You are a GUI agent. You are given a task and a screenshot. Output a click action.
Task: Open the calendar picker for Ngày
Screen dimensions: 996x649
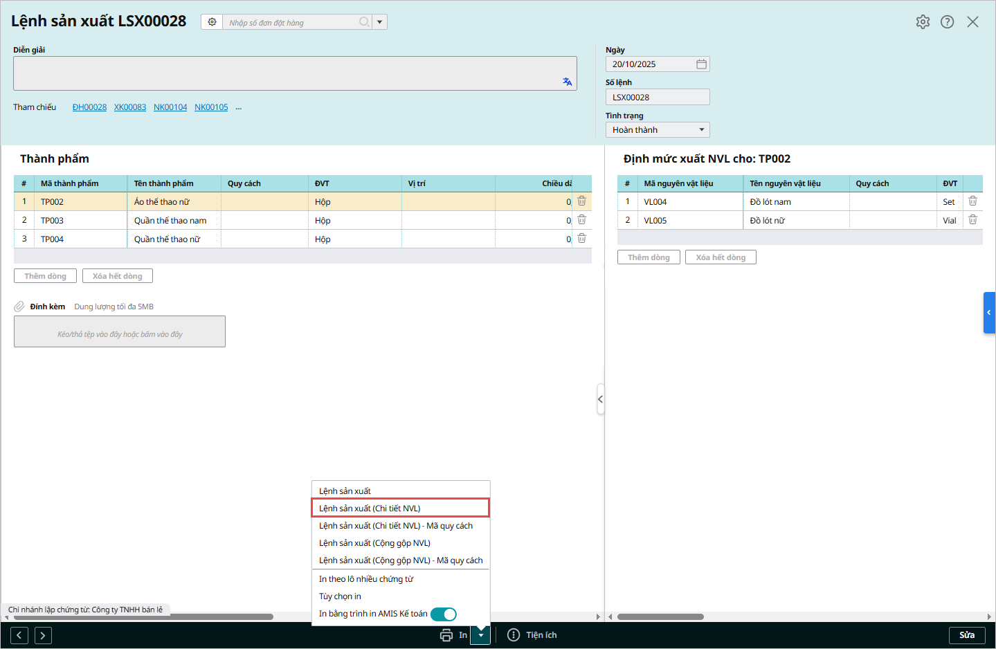point(701,64)
